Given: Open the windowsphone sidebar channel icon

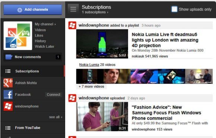Looking at the screenshot, I should pyautogui.click(x=8, y=106).
